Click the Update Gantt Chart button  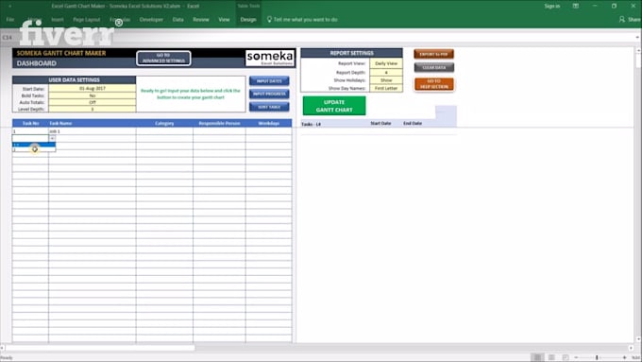[334, 106]
